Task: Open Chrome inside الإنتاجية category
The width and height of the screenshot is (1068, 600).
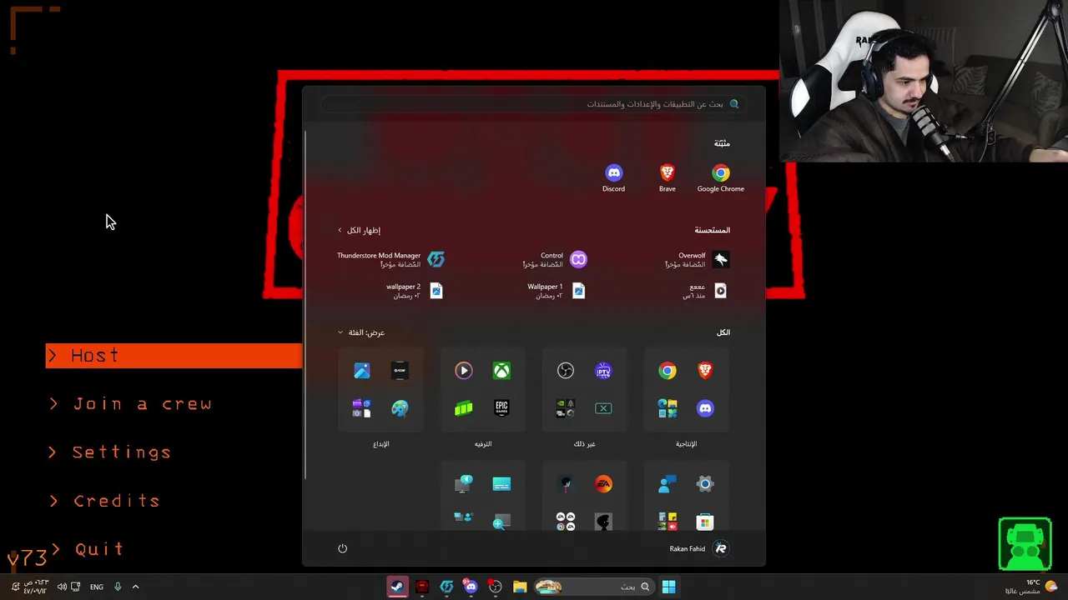Action: coord(667,371)
